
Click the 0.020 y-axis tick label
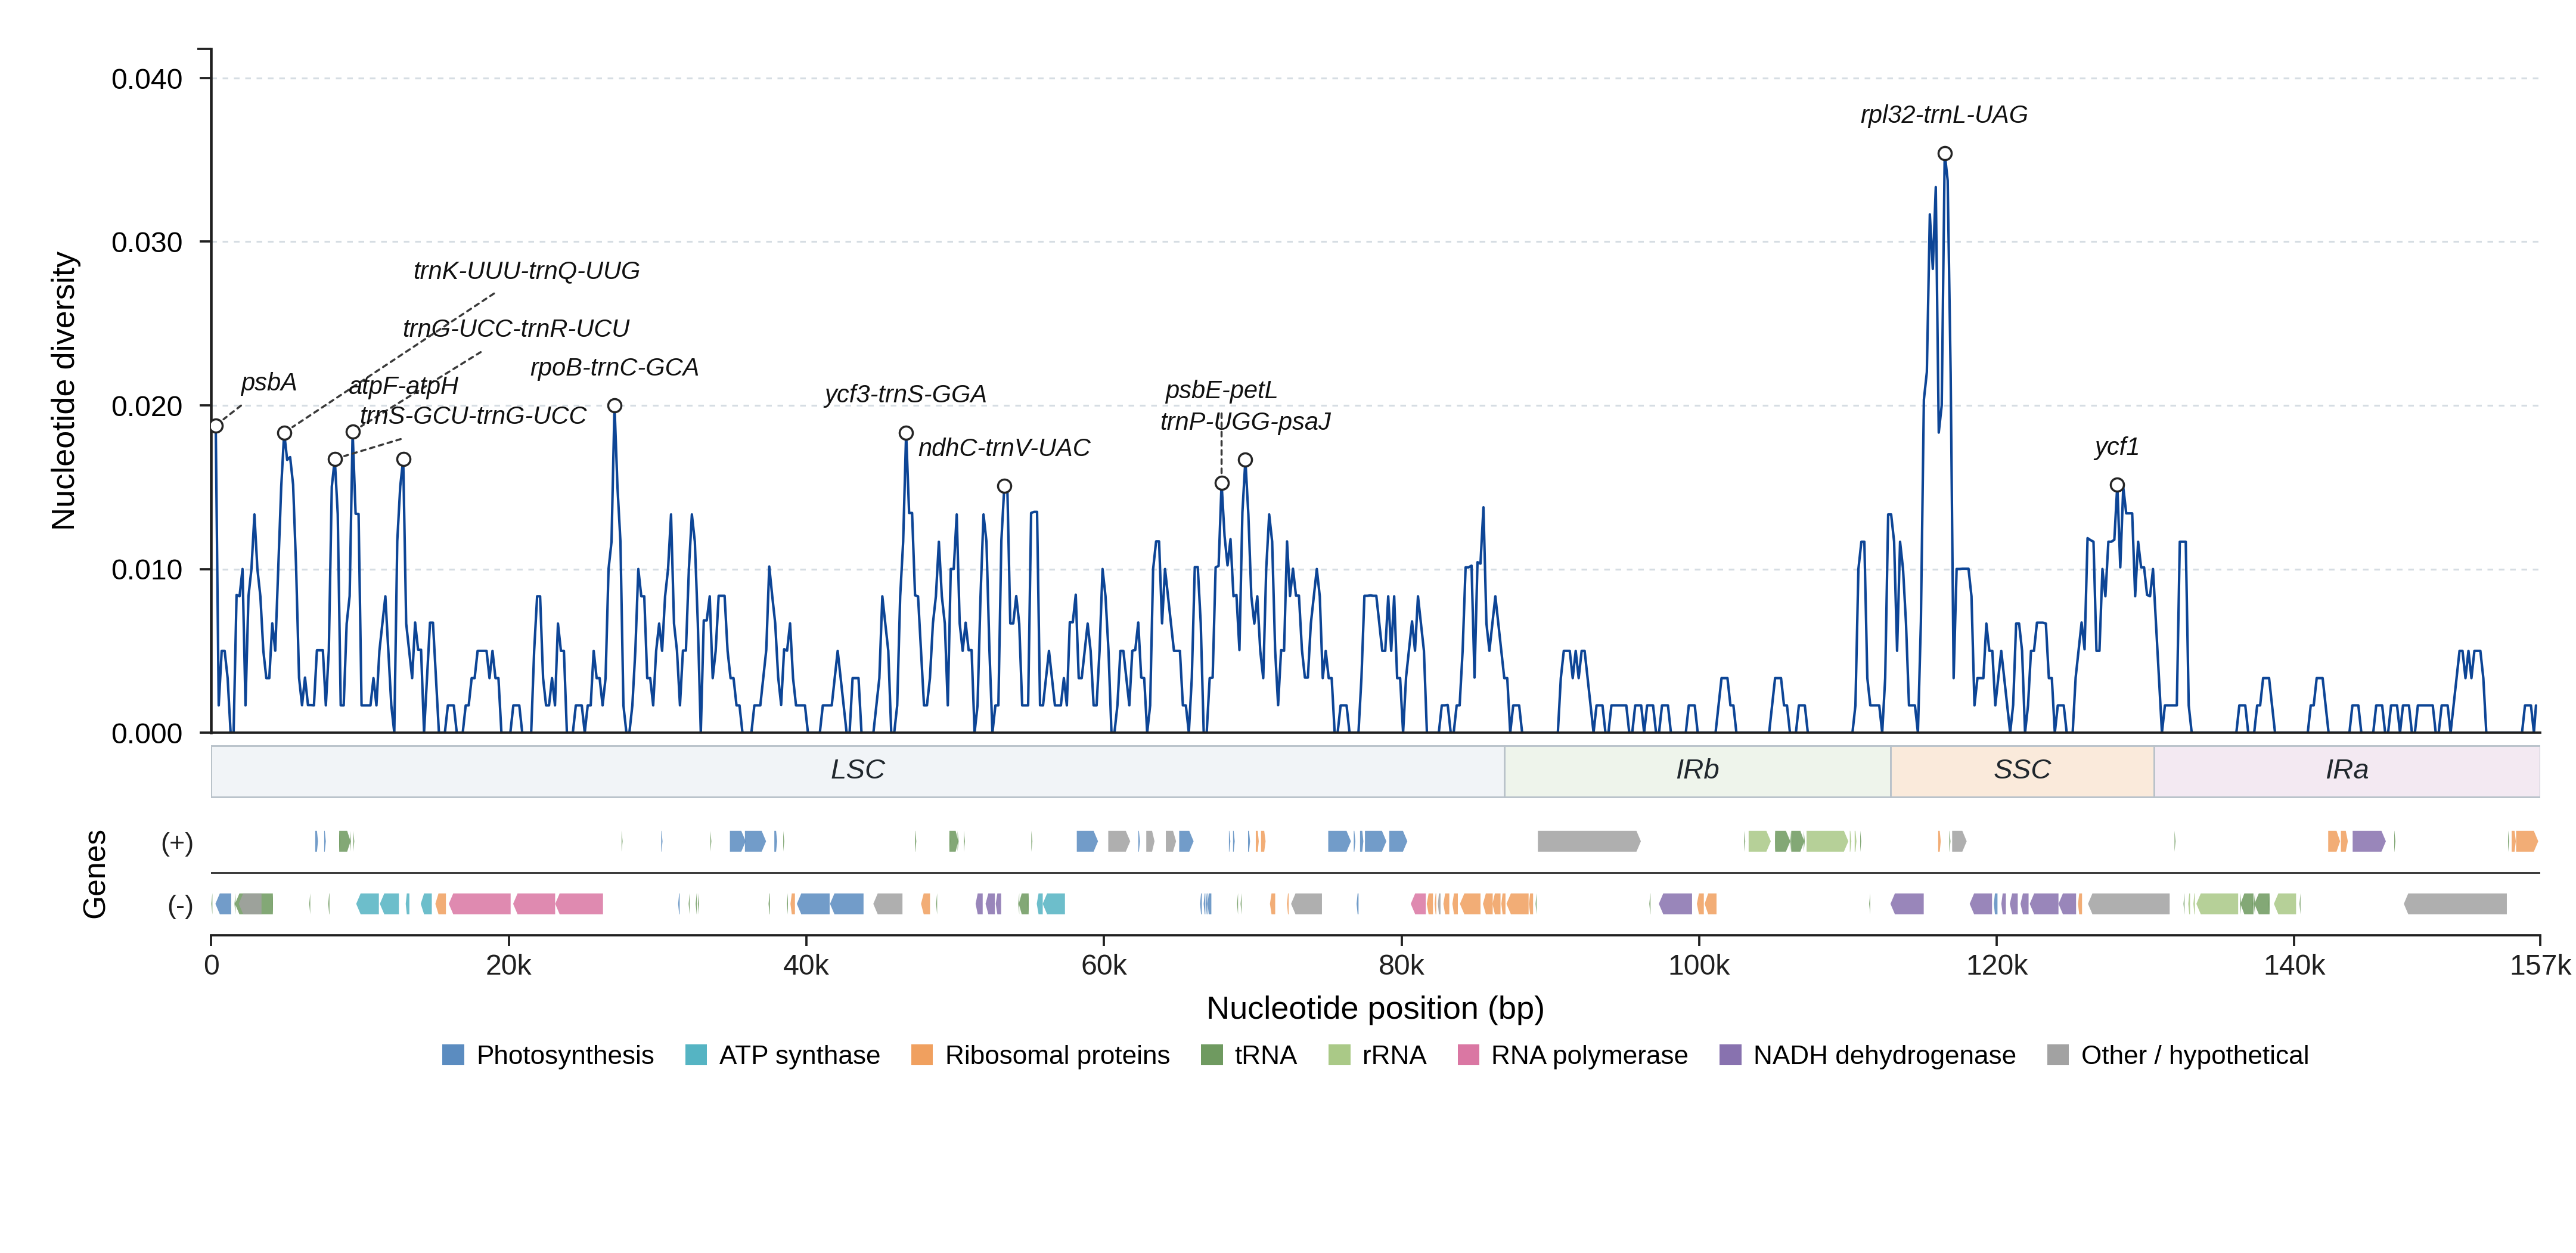[147, 407]
